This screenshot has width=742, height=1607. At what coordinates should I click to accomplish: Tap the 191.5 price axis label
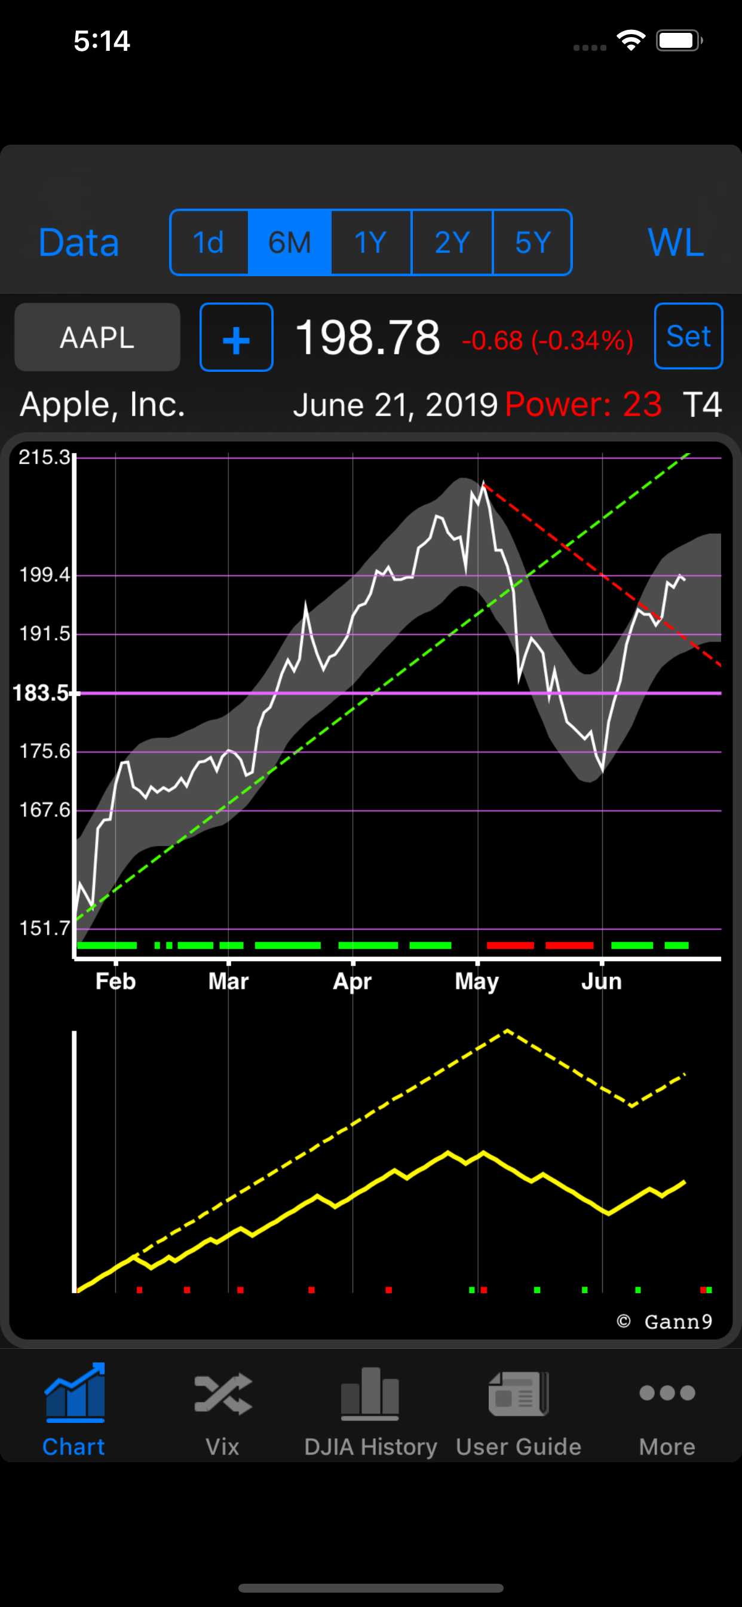[44, 634]
